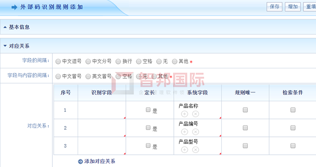Image resolution: width=316 pixels, height=167 pixels.
Task: Select 其他 radio in 字段与内容的间隔 row
Action: tap(154, 77)
